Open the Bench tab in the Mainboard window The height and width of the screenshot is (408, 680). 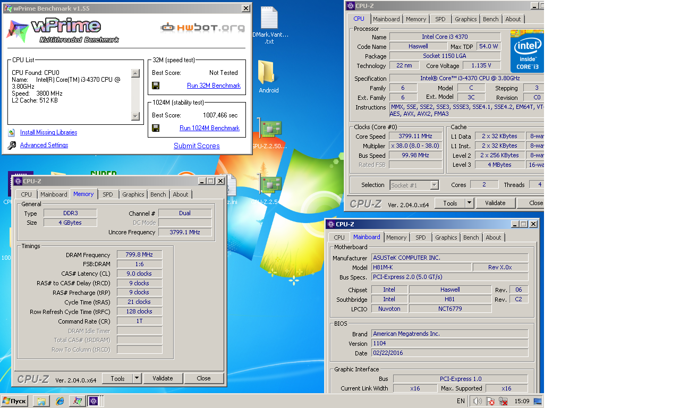471,237
